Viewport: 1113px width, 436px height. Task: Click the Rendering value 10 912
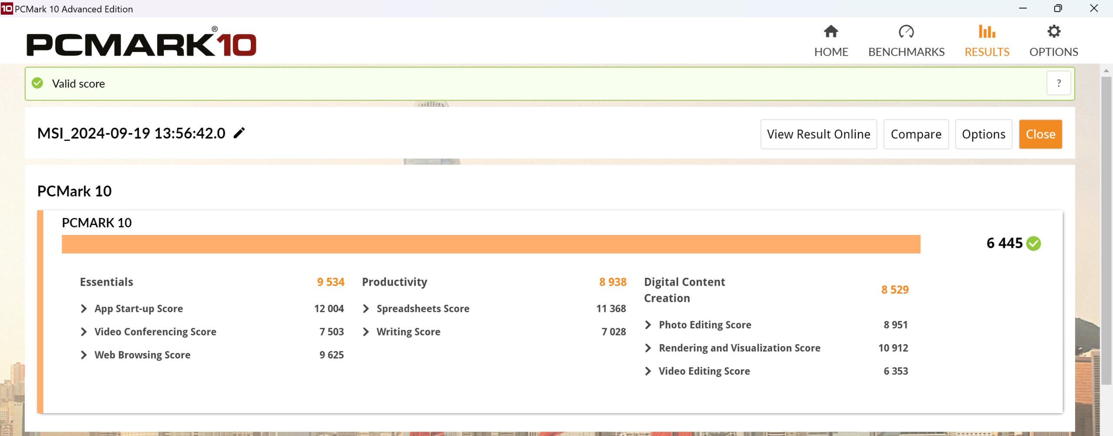click(x=893, y=348)
